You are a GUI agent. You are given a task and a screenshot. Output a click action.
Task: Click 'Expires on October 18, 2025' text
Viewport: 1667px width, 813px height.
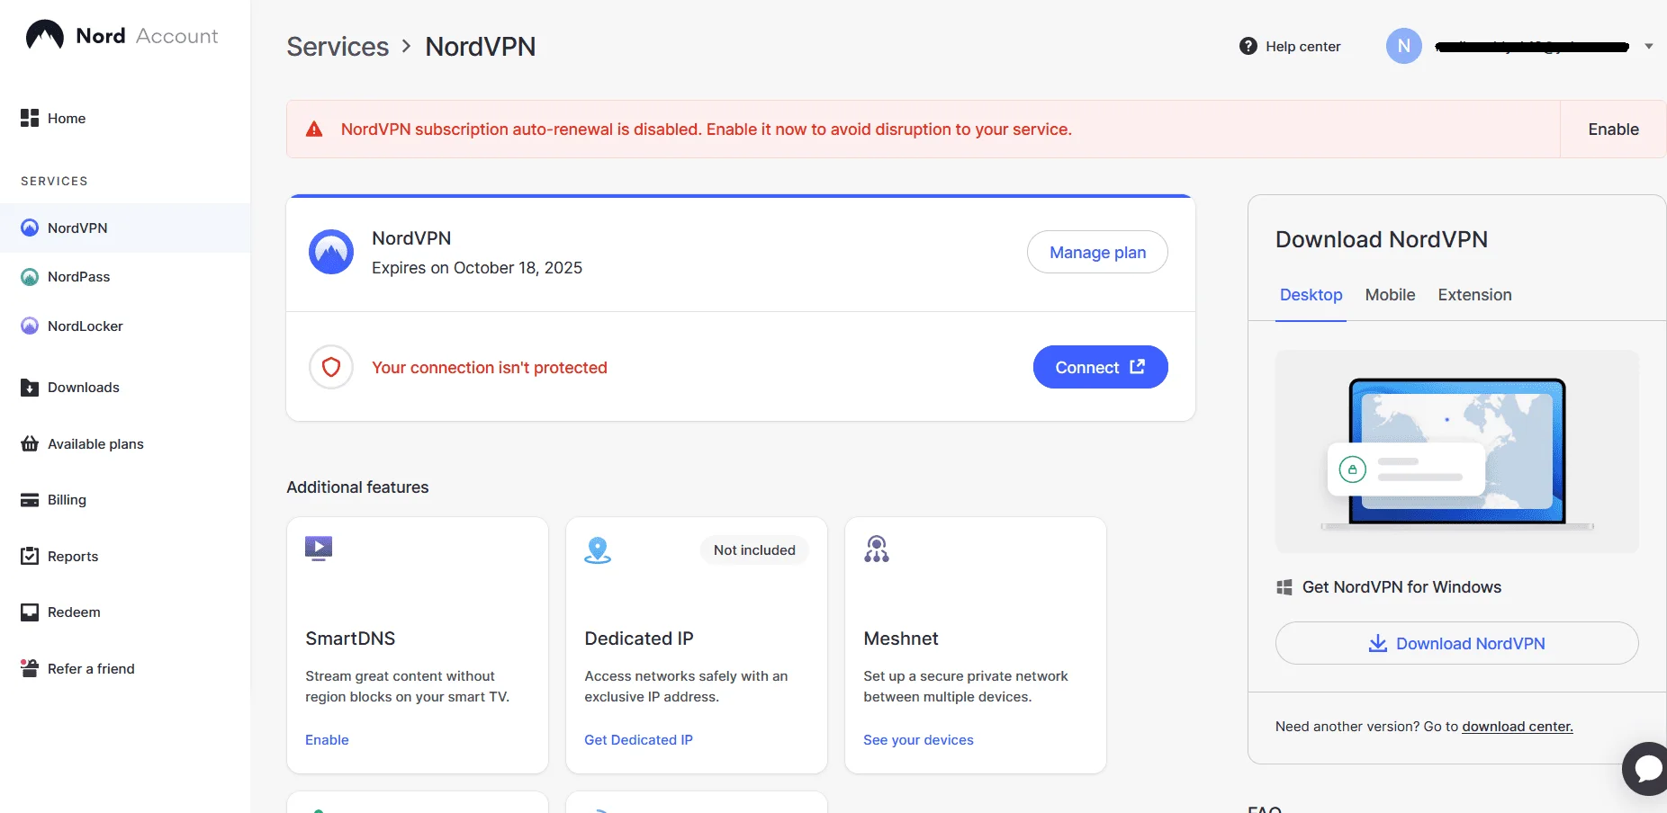[477, 268]
